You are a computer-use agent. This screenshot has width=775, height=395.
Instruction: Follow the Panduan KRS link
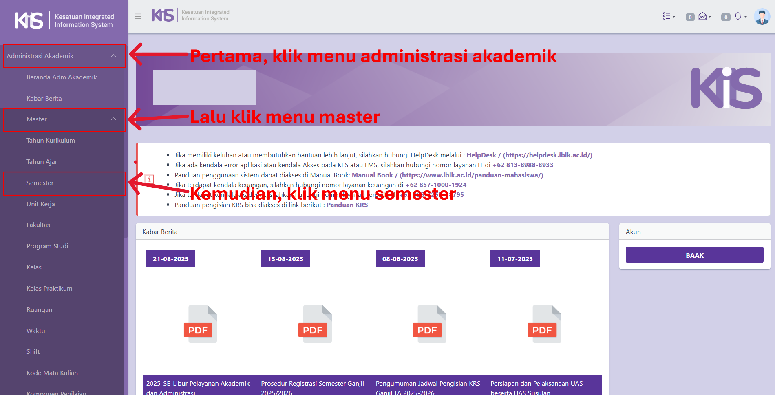[347, 205]
